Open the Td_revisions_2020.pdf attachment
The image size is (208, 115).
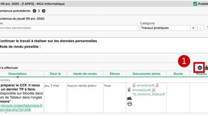click(x=149, y=94)
